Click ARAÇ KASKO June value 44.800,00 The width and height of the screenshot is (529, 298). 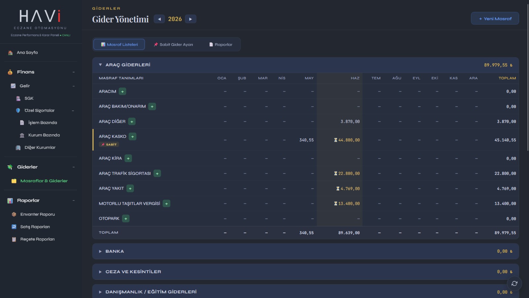click(349, 140)
